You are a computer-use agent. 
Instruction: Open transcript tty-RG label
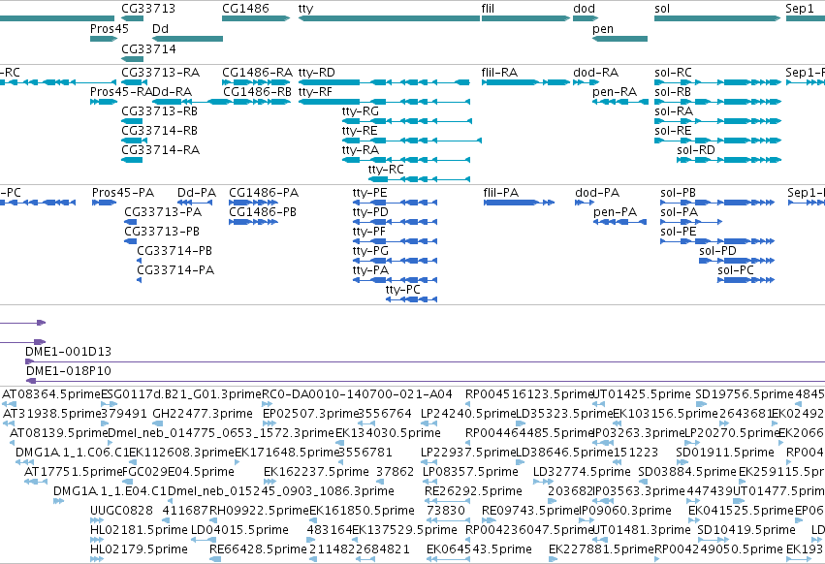(361, 111)
